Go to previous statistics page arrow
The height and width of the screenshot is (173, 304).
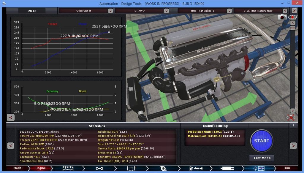(10, 146)
